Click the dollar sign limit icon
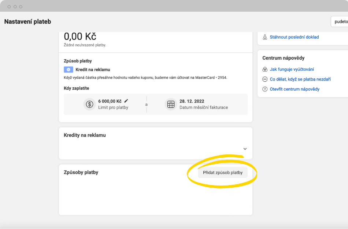The image size is (348, 229). (x=89, y=104)
